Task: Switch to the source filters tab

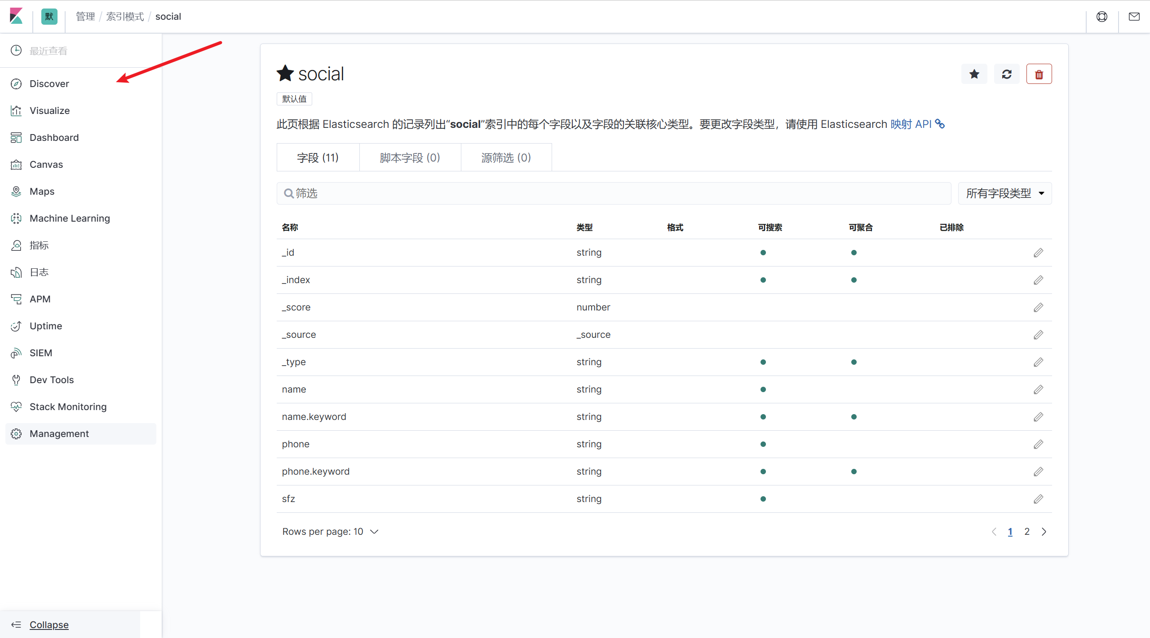Action: pos(506,157)
